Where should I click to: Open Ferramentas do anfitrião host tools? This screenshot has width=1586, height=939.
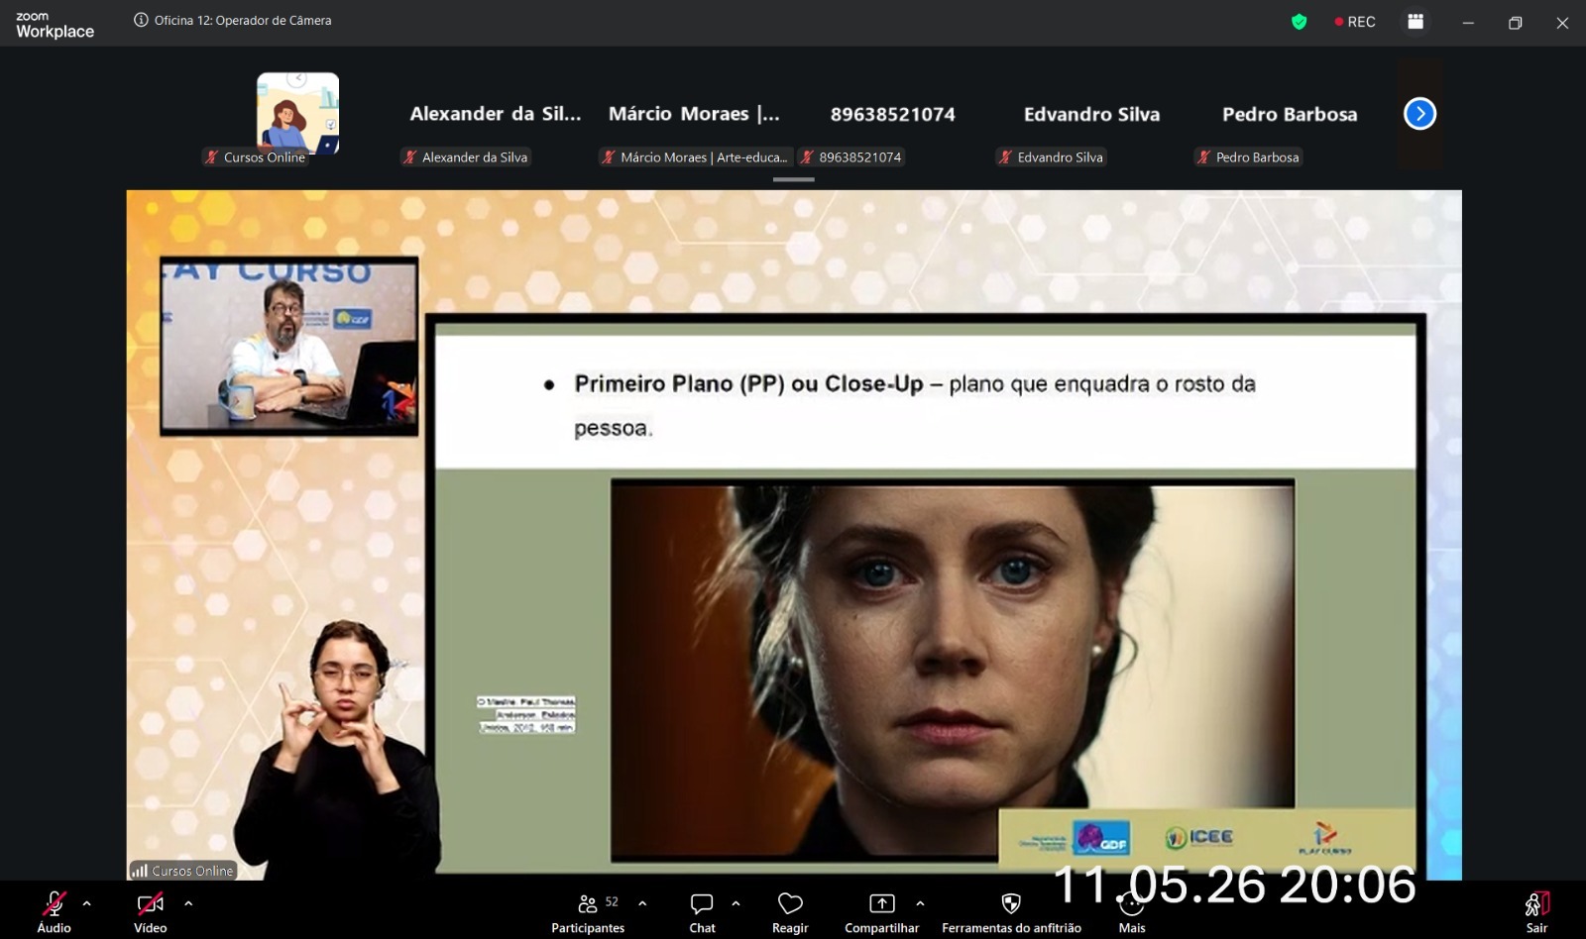pyautogui.click(x=1011, y=910)
